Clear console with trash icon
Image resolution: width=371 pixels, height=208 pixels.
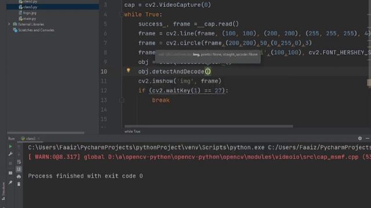19,184
